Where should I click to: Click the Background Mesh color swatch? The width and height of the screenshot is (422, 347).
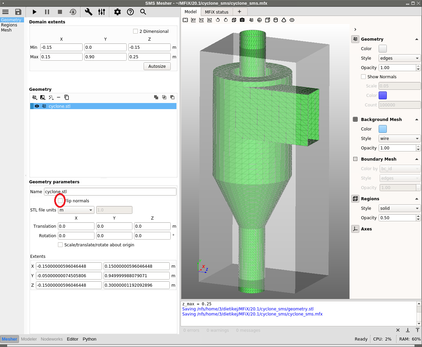tap(382, 129)
